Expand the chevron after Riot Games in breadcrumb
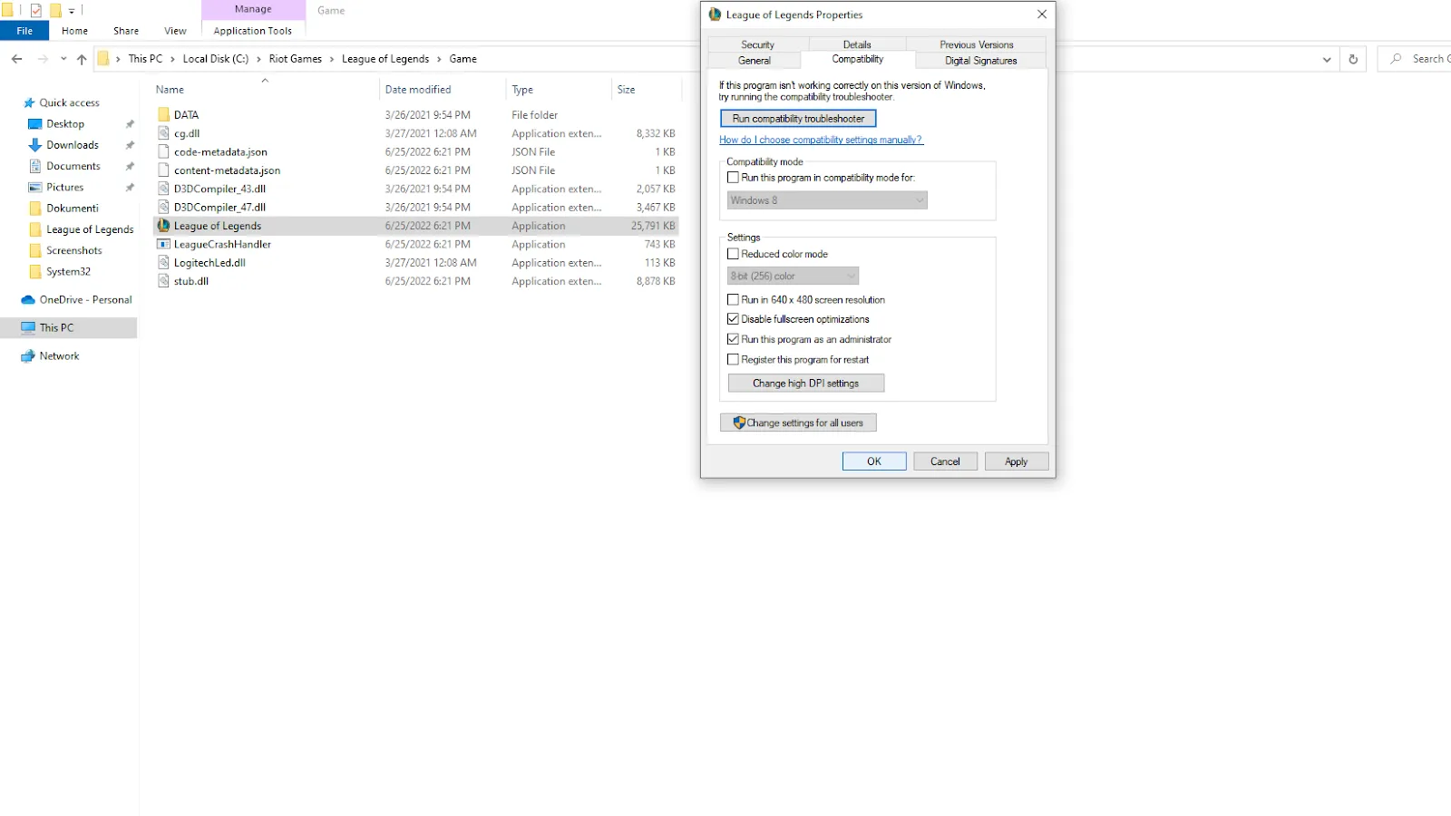The image size is (1451, 816). 332,59
